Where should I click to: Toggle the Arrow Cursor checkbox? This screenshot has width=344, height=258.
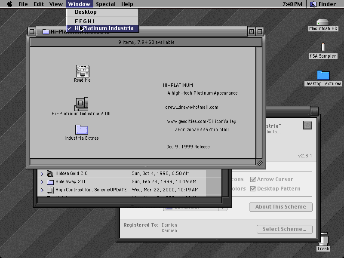coord(253,179)
